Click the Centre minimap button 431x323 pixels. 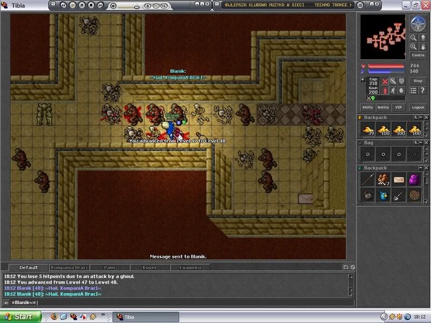click(418, 55)
